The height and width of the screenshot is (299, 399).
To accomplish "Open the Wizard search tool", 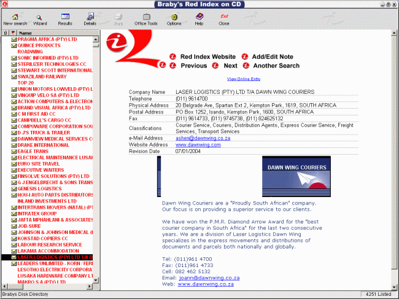I will coord(39,17).
